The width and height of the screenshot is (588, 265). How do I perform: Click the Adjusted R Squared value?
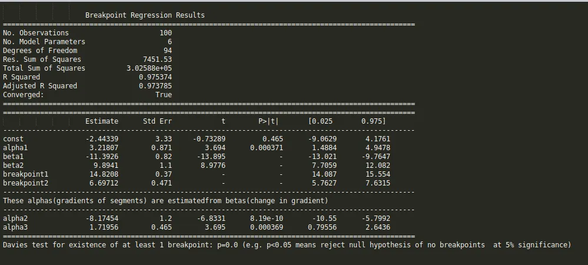tap(155, 86)
